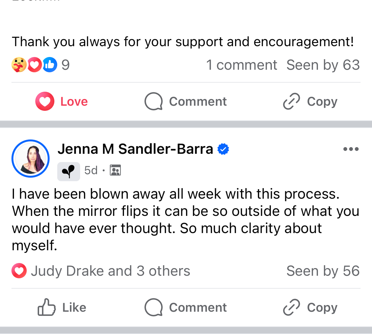Image resolution: width=372 pixels, height=334 pixels.
Task: Open the Judy Drake and 3 others reactions
Action: click(x=110, y=271)
